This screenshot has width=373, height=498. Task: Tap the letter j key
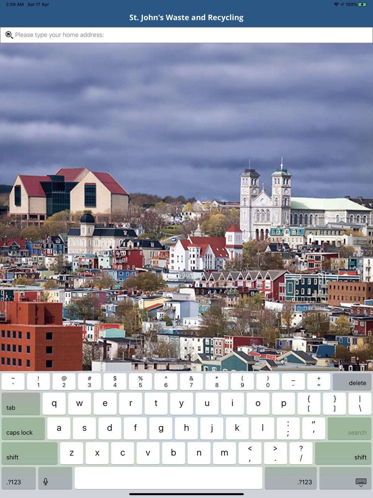click(x=212, y=428)
